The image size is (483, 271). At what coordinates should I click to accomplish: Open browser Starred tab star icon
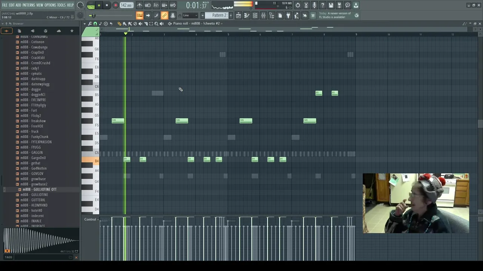click(72, 31)
